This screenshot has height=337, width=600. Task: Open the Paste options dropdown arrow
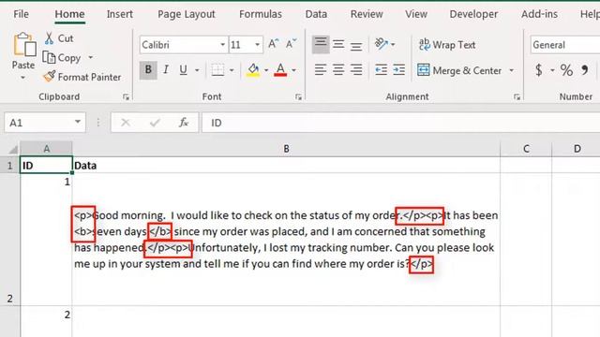click(22, 78)
